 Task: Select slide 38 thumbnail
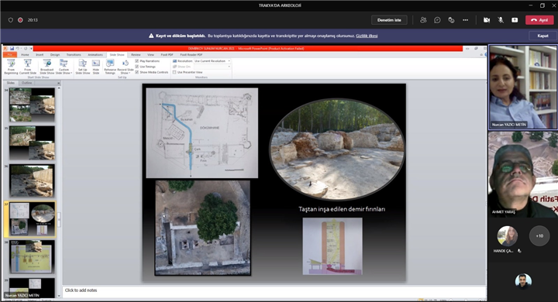(x=32, y=256)
